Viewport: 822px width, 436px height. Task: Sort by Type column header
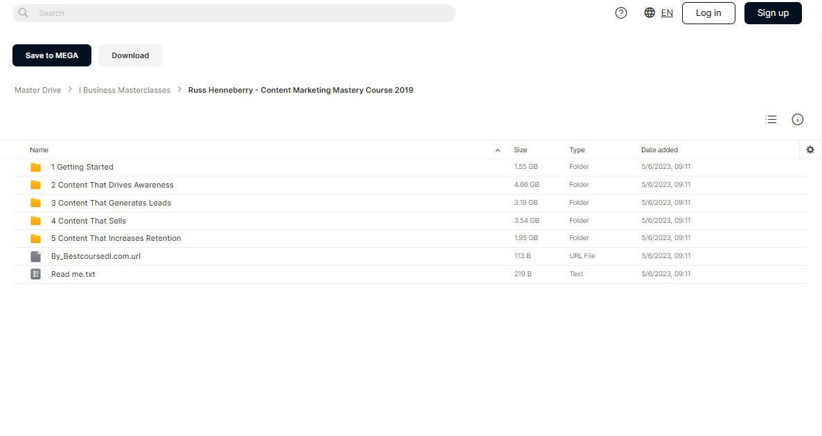coord(577,150)
